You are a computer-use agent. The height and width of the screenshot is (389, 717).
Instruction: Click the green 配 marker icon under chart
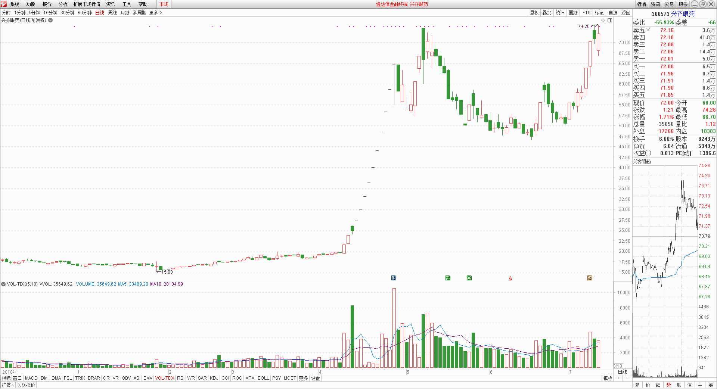point(448,278)
